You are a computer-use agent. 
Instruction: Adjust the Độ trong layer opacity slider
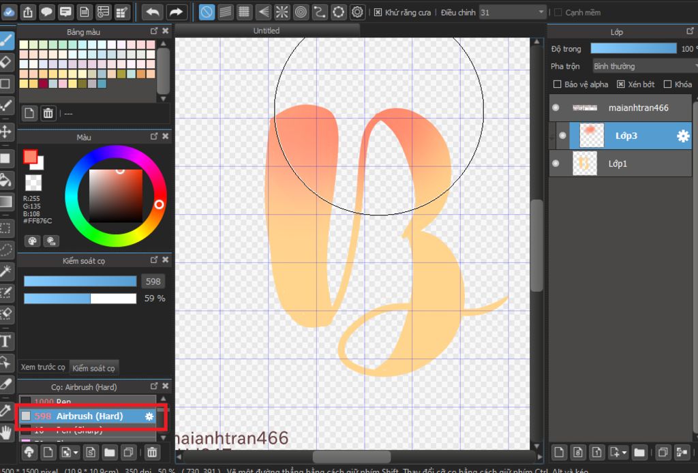[633, 48]
